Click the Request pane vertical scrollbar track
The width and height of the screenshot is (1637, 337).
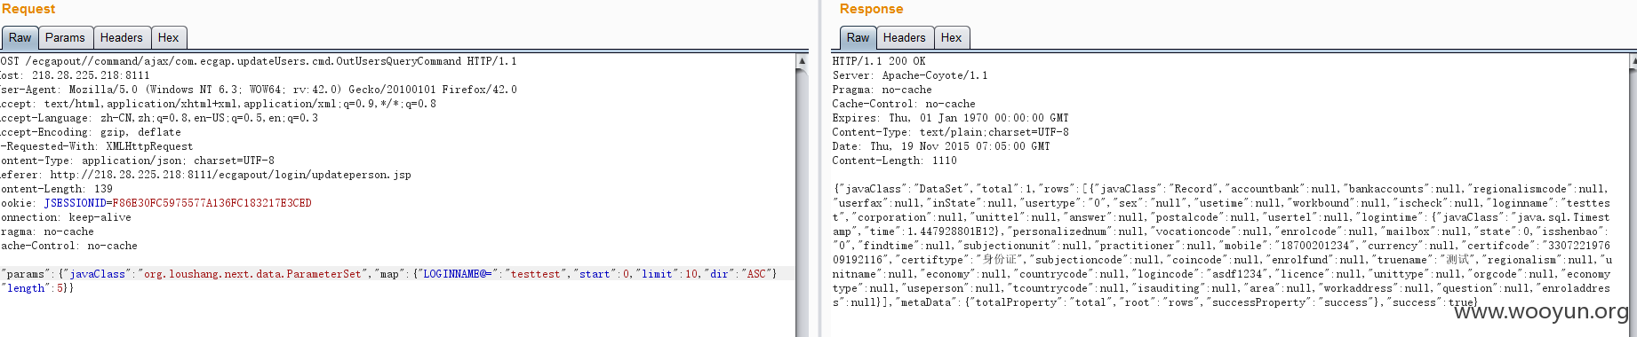802,202
